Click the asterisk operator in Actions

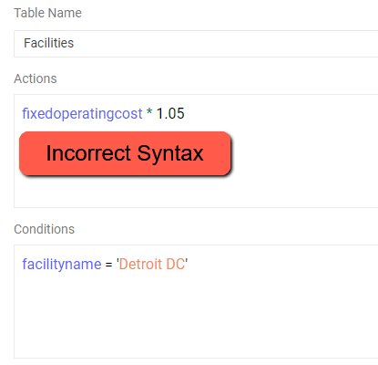(x=149, y=112)
